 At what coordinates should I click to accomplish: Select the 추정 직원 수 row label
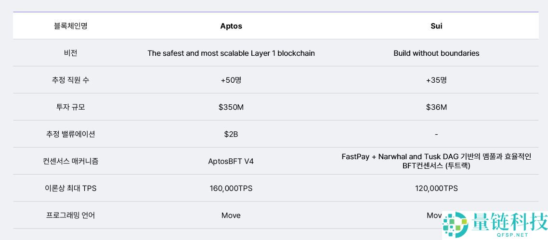pyautogui.click(x=70, y=80)
